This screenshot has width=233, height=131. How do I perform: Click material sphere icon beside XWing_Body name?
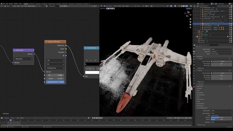[x=47, y=6]
